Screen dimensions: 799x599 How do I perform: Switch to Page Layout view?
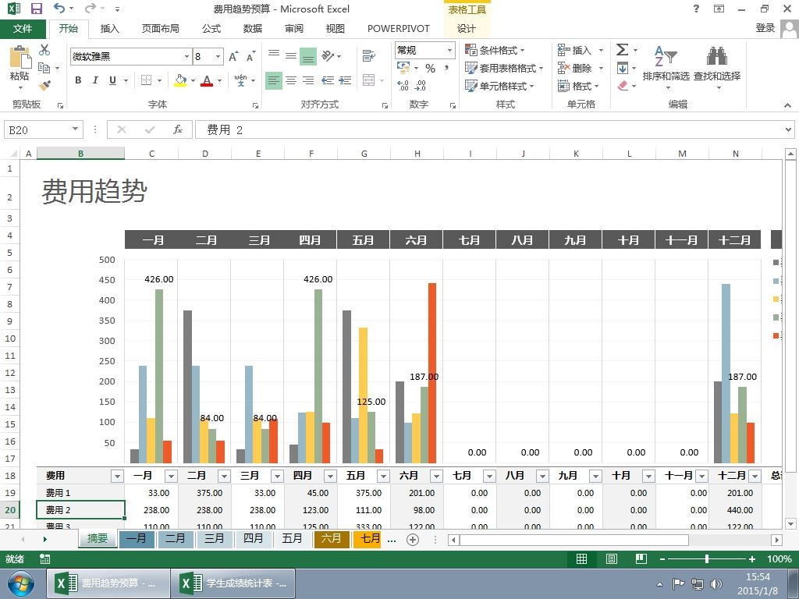(x=612, y=558)
